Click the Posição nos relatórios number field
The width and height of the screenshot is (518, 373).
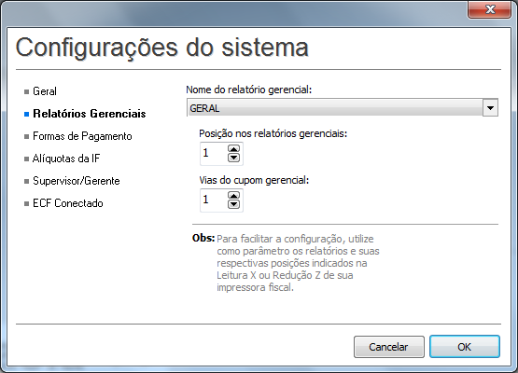[x=214, y=154]
